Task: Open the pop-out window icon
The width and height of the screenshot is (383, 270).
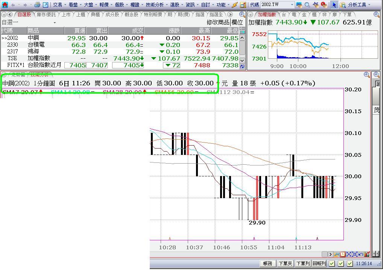Action: pos(46,5)
